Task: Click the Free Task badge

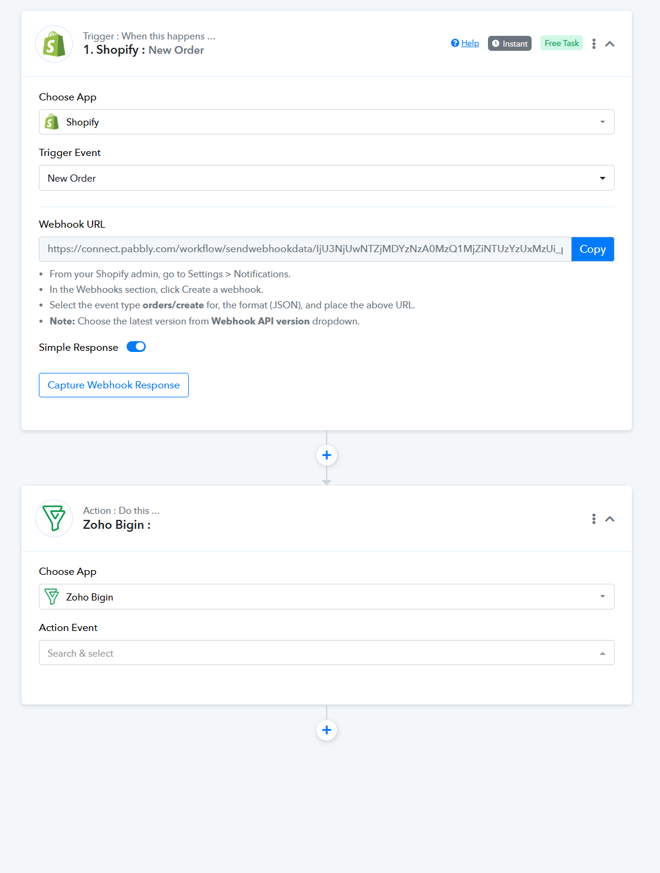Action: click(561, 43)
